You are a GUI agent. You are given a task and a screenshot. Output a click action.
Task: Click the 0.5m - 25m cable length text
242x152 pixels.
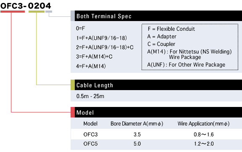pos(90,96)
